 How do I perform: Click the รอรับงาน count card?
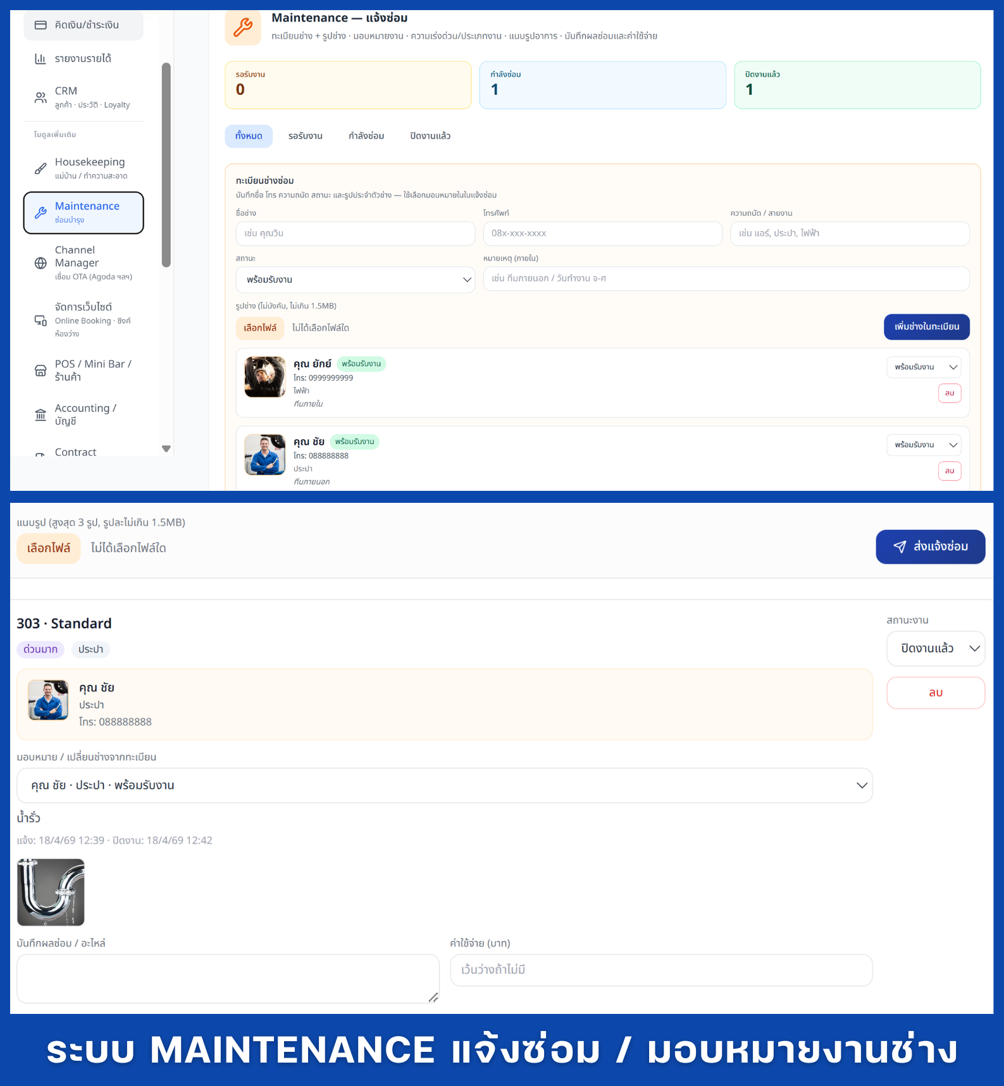(348, 85)
